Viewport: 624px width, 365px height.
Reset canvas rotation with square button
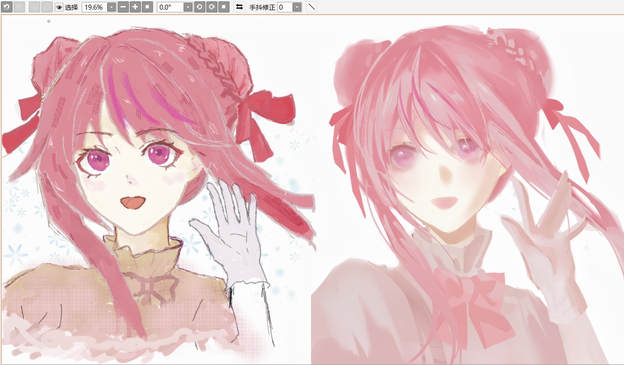pos(223,7)
